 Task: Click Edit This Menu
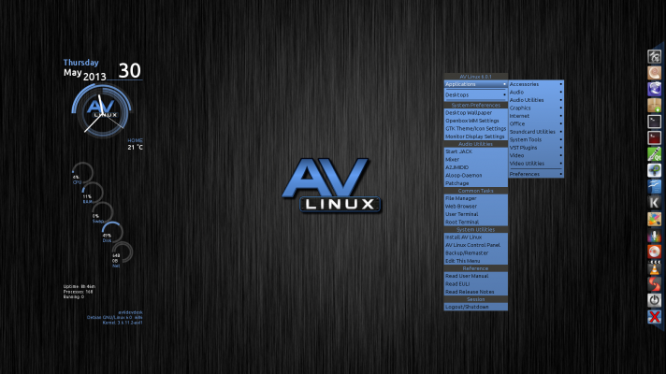[476, 261]
